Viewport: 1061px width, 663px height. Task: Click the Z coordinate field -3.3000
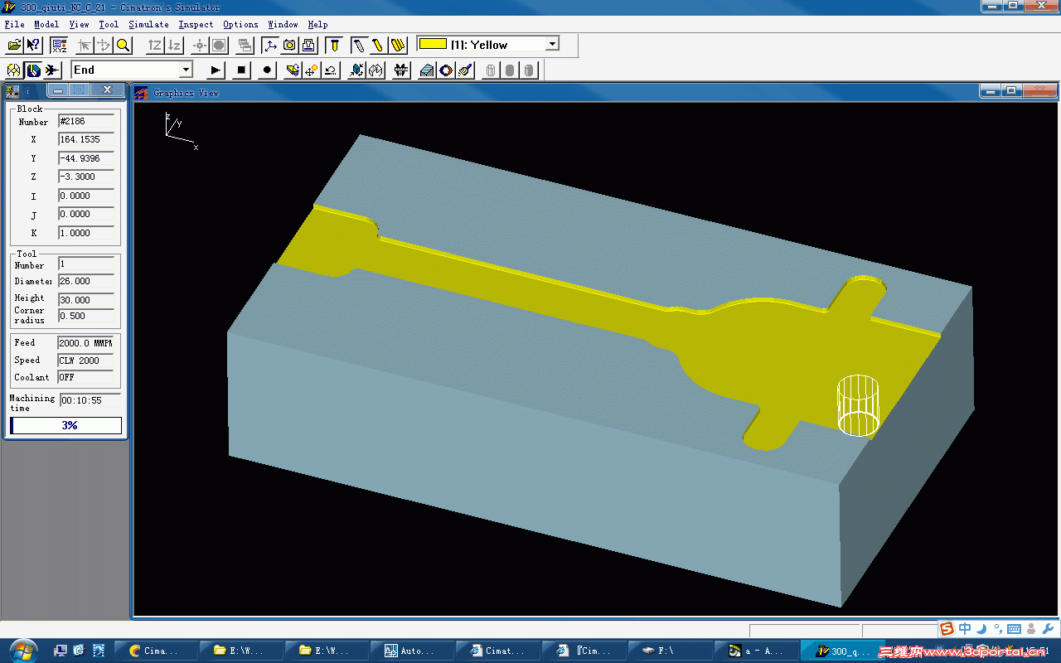(x=86, y=177)
